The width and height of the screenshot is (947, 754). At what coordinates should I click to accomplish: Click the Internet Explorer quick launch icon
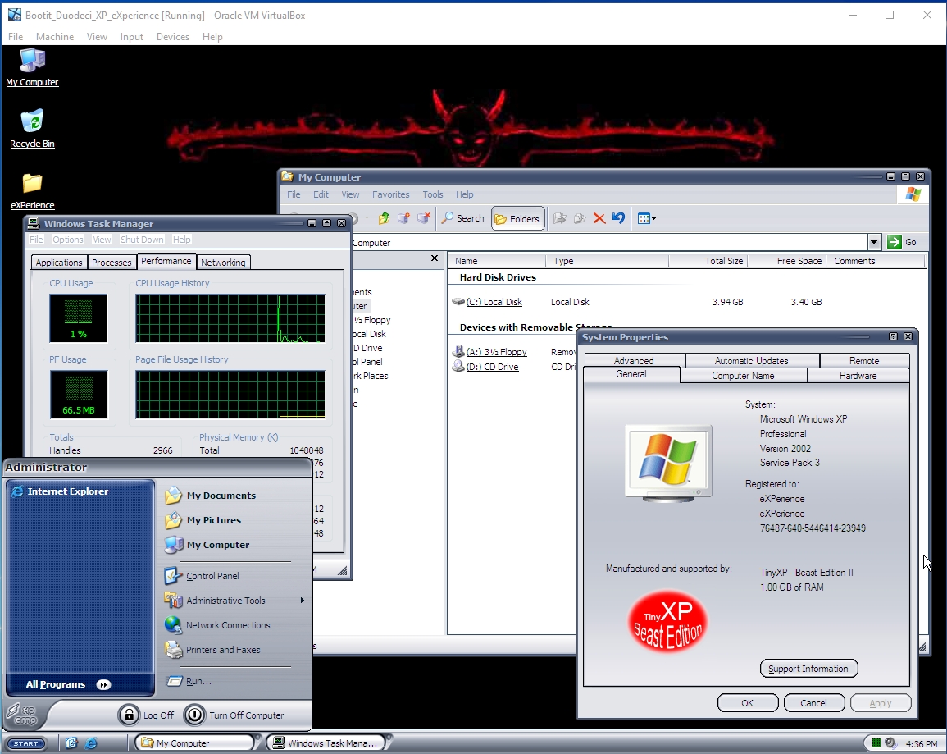[x=91, y=743]
